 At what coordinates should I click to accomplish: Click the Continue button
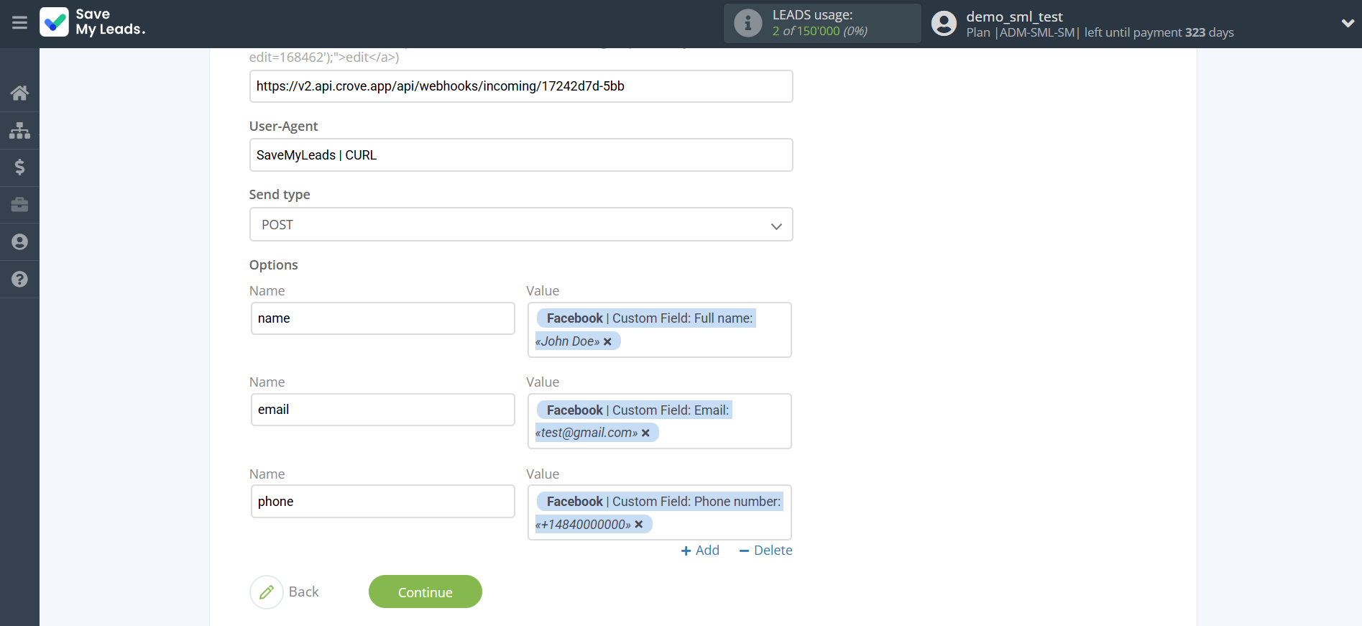425,592
